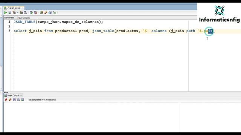
Task: Click the down arrow above Script Output
Action: tap(7, 92)
